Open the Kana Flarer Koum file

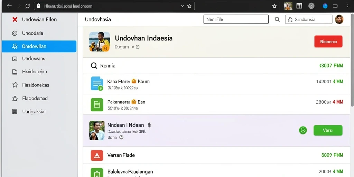click(x=217, y=84)
